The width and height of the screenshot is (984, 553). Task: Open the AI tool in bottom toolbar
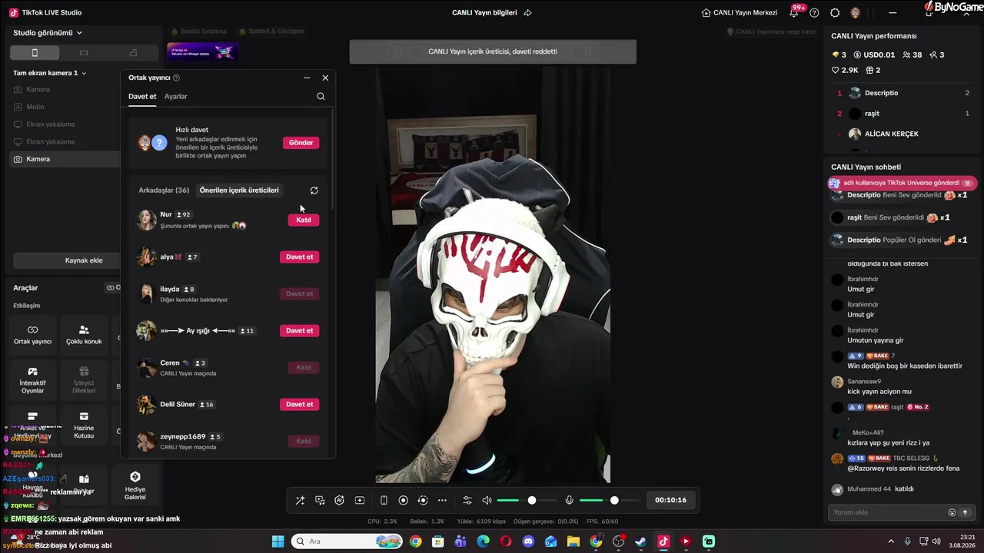pyautogui.click(x=340, y=501)
